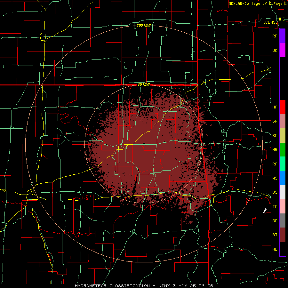
Task: Select the GR legend color block
Action: [x=283, y=121]
